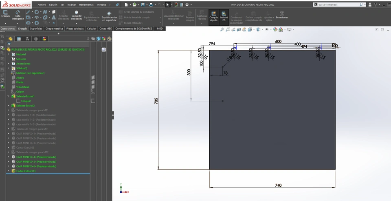Open the DimXpertManager tab icon
The height and width of the screenshot is (201, 391).
36,39
